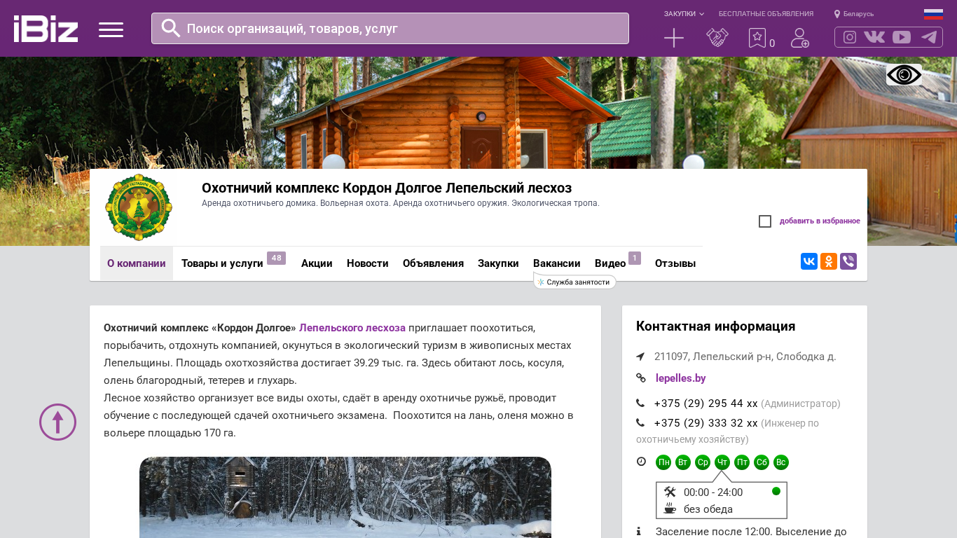This screenshot has height=538, width=957.
Task: Open favorites bookmark star icon
Action: (757, 38)
